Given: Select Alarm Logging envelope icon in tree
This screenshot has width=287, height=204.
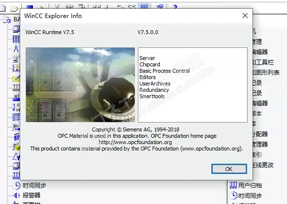Looking at the screenshot, I should coord(16,78).
